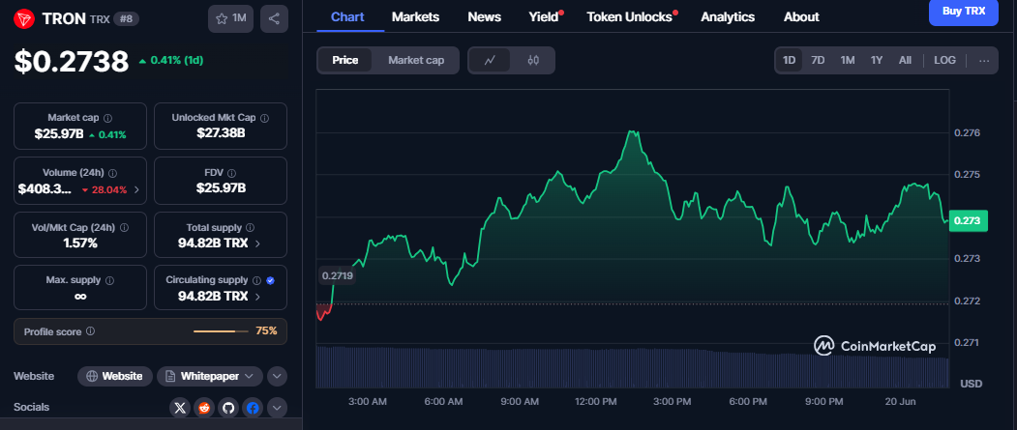Expand the Circulating supply chevron
The height and width of the screenshot is (430, 1017).
(x=258, y=296)
